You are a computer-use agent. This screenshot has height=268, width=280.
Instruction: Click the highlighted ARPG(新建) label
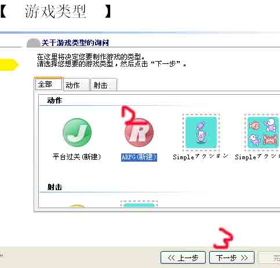point(139,157)
